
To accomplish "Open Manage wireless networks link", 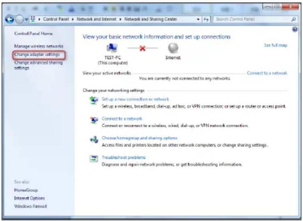I will tap(39, 46).
